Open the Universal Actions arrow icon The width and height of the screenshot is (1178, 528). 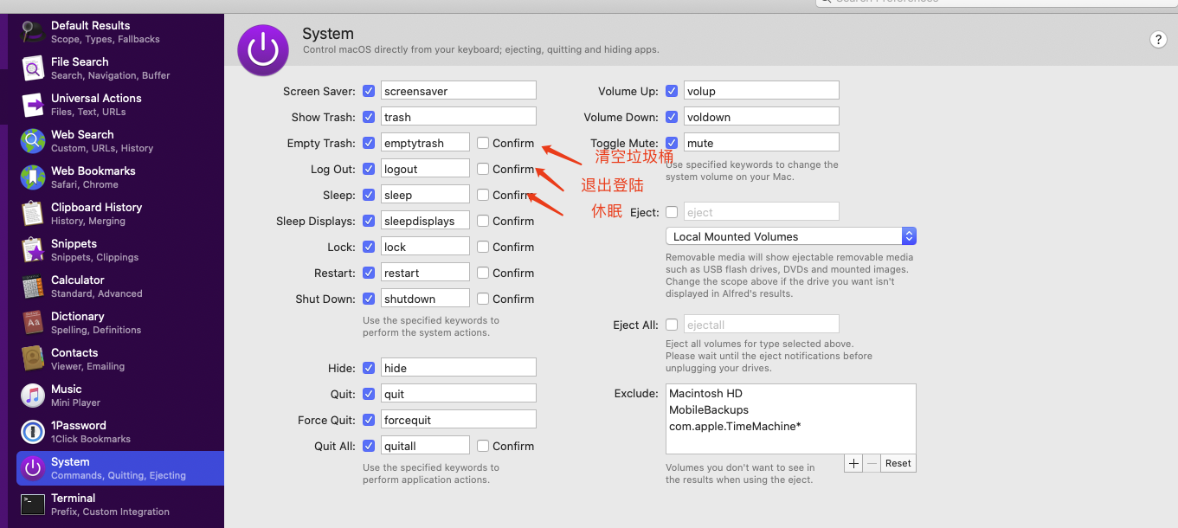pos(33,105)
